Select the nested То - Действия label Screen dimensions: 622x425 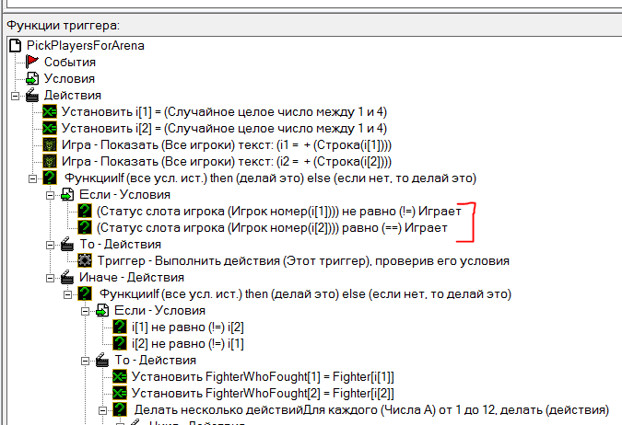[x=155, y=360]
